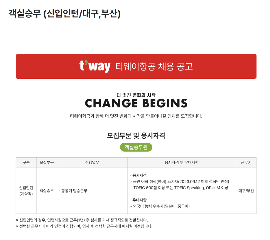Click the 항공기 탑승근무 duty text

click(73, 191)
